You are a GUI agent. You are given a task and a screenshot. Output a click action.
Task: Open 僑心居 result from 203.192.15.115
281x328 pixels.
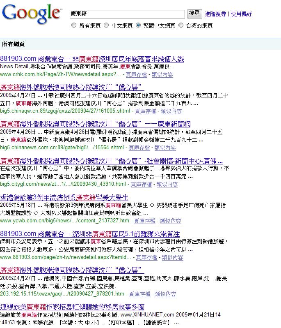pos(72,270)
